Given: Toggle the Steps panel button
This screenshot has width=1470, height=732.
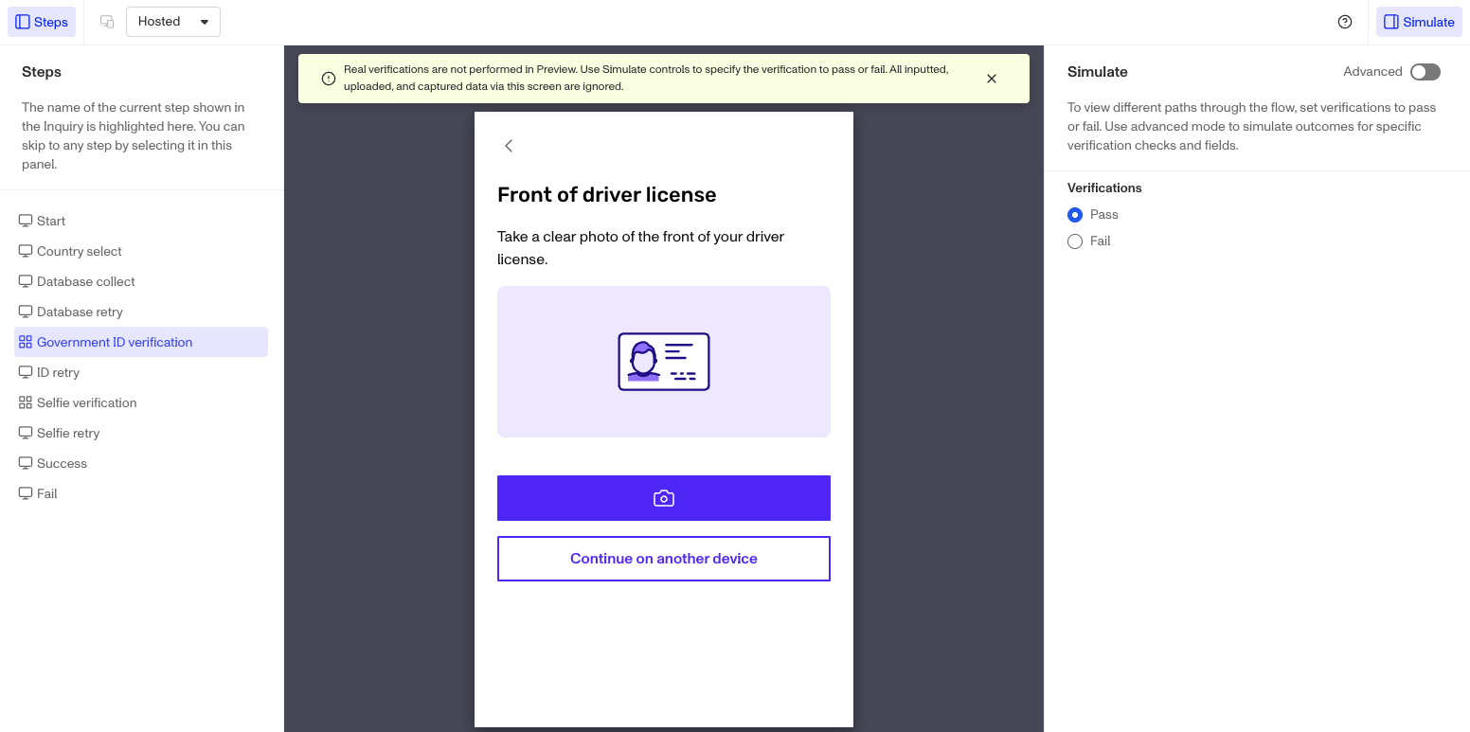Looking at the screenshot, I should pyautogui.click(x=42, y=22).
